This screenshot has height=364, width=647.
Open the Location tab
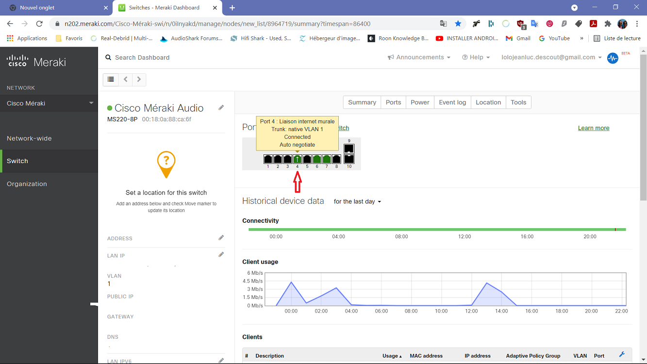point(488,102)
